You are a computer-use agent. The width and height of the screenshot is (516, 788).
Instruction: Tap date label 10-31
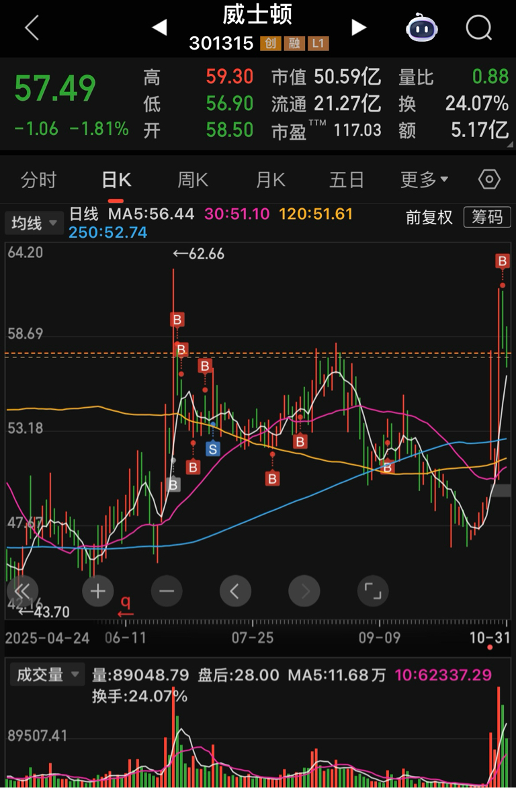489,638
